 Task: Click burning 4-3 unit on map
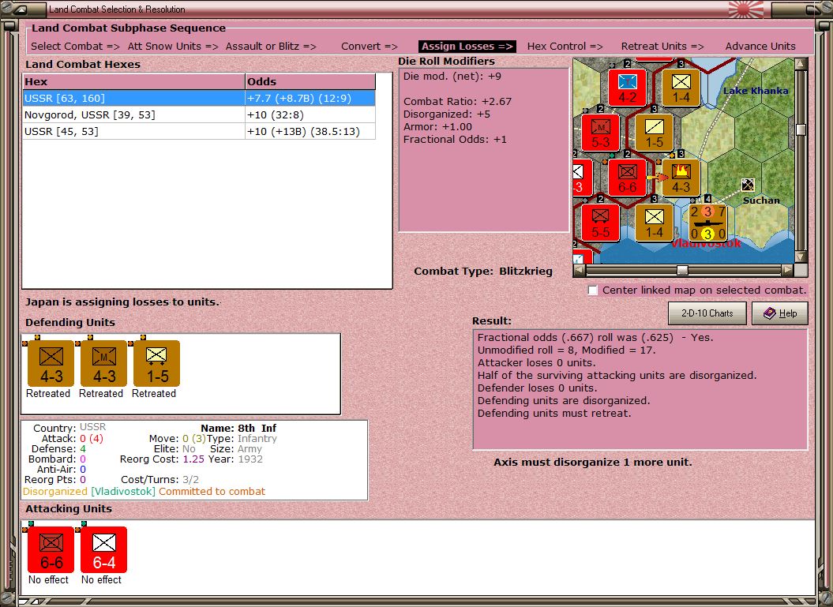(x=681, y=178)
